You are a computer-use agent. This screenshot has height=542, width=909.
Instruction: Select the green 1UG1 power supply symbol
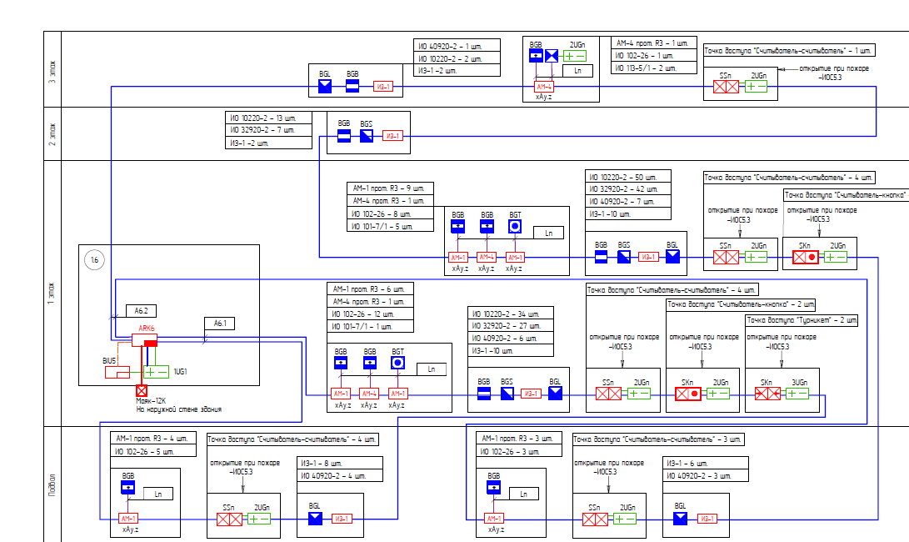156,371
